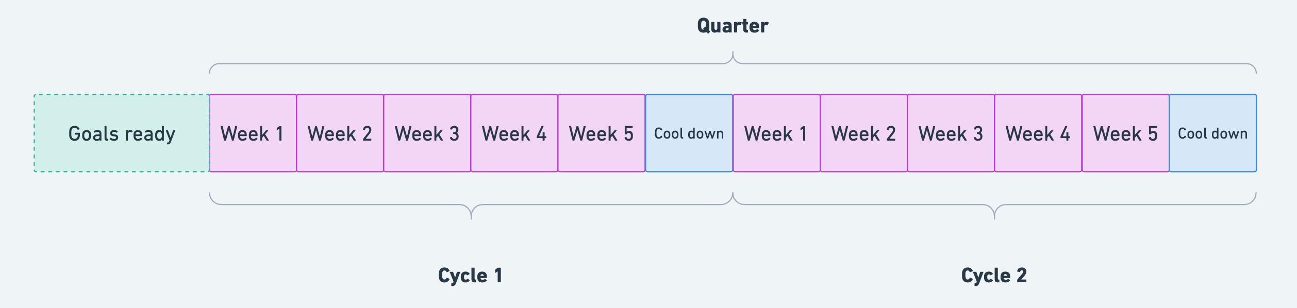Viewport: 1297px width, 308px height.
Task: Select Week 1 block in Cycle 1
Action: pos(253,133)
